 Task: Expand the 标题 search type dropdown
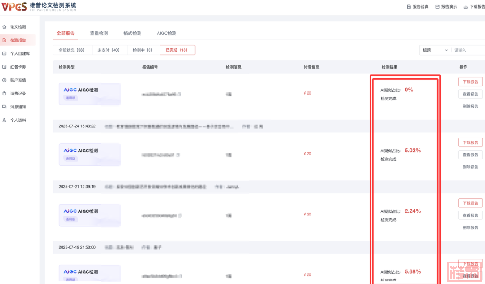point(435,50)
